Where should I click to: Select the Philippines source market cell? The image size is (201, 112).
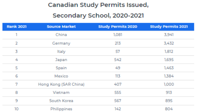tap(61, 109)
